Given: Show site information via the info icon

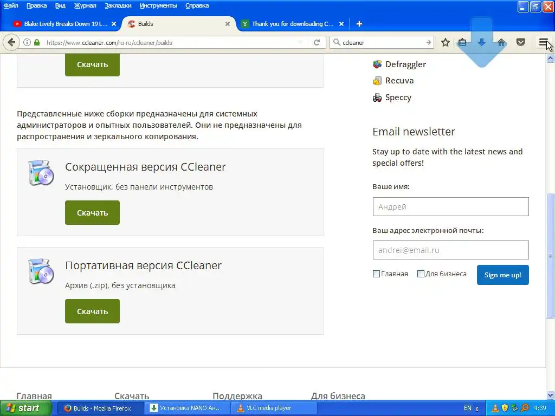Looking at the screenshot, I should click(27, 42).
